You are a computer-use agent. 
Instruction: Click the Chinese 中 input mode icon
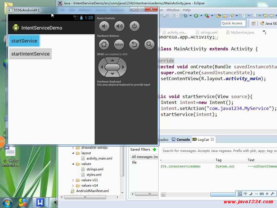pyautogui.click(x=245, y=194)
